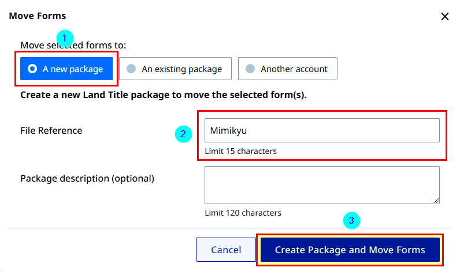
Task: Select the 'Another account' radio option
Action: 288,69
